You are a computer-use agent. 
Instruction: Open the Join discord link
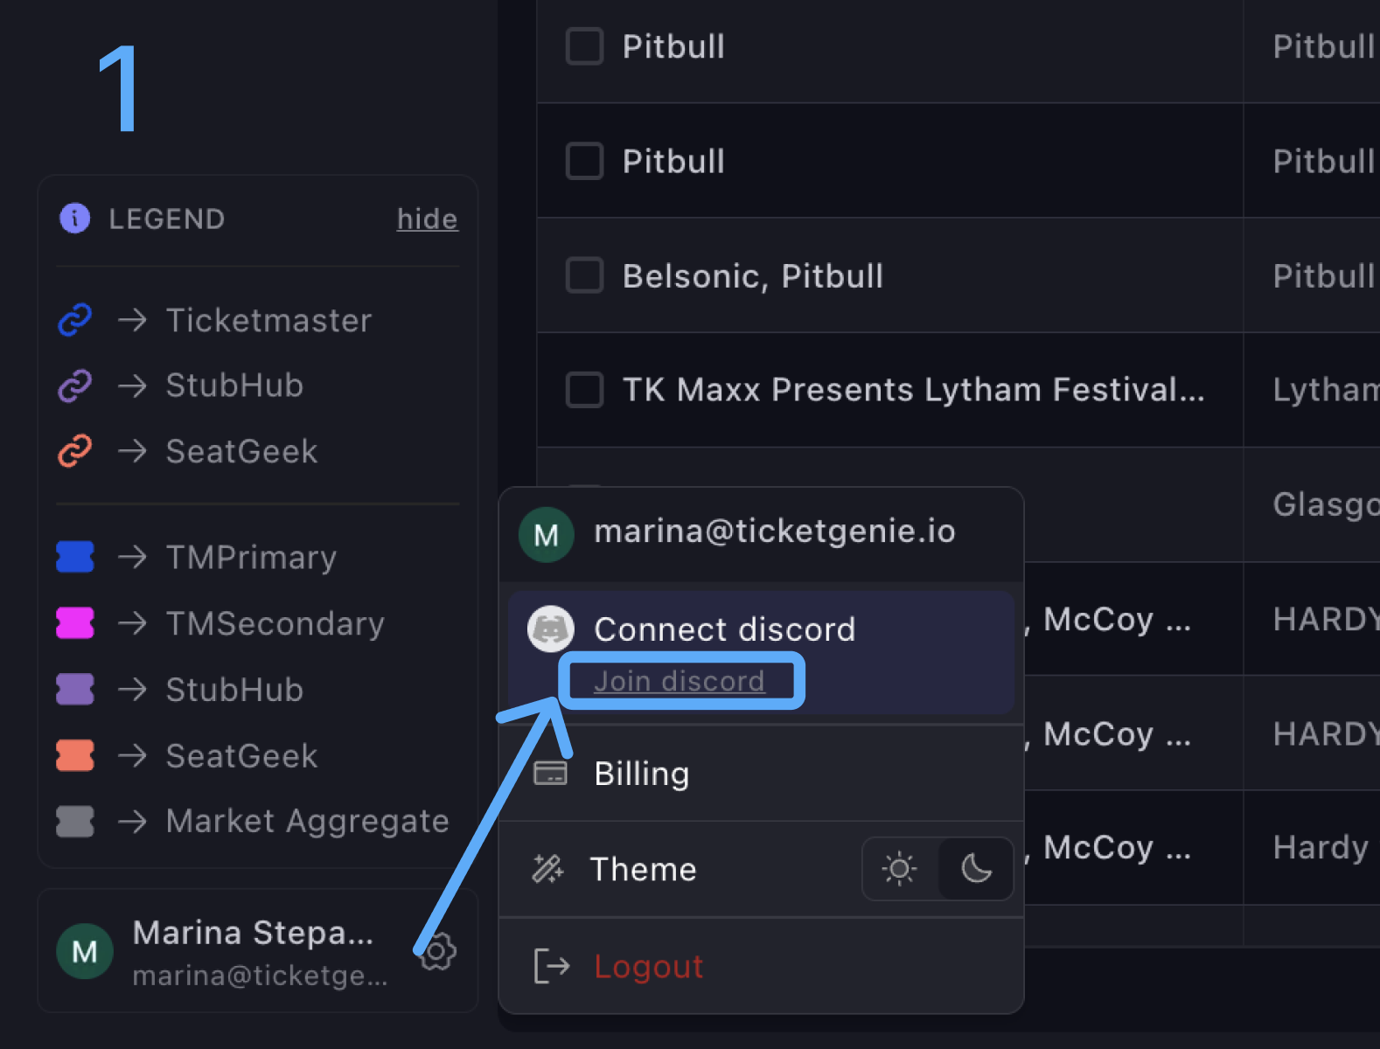679,681
